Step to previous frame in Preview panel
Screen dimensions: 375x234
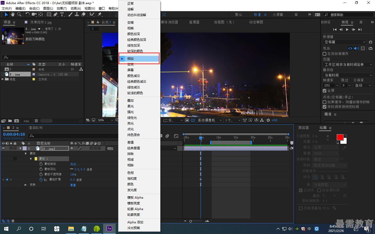click(341, 30)
